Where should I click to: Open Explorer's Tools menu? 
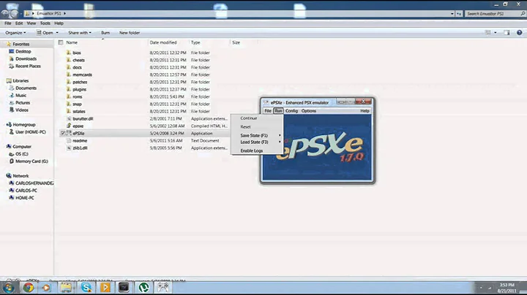(45, 23)
